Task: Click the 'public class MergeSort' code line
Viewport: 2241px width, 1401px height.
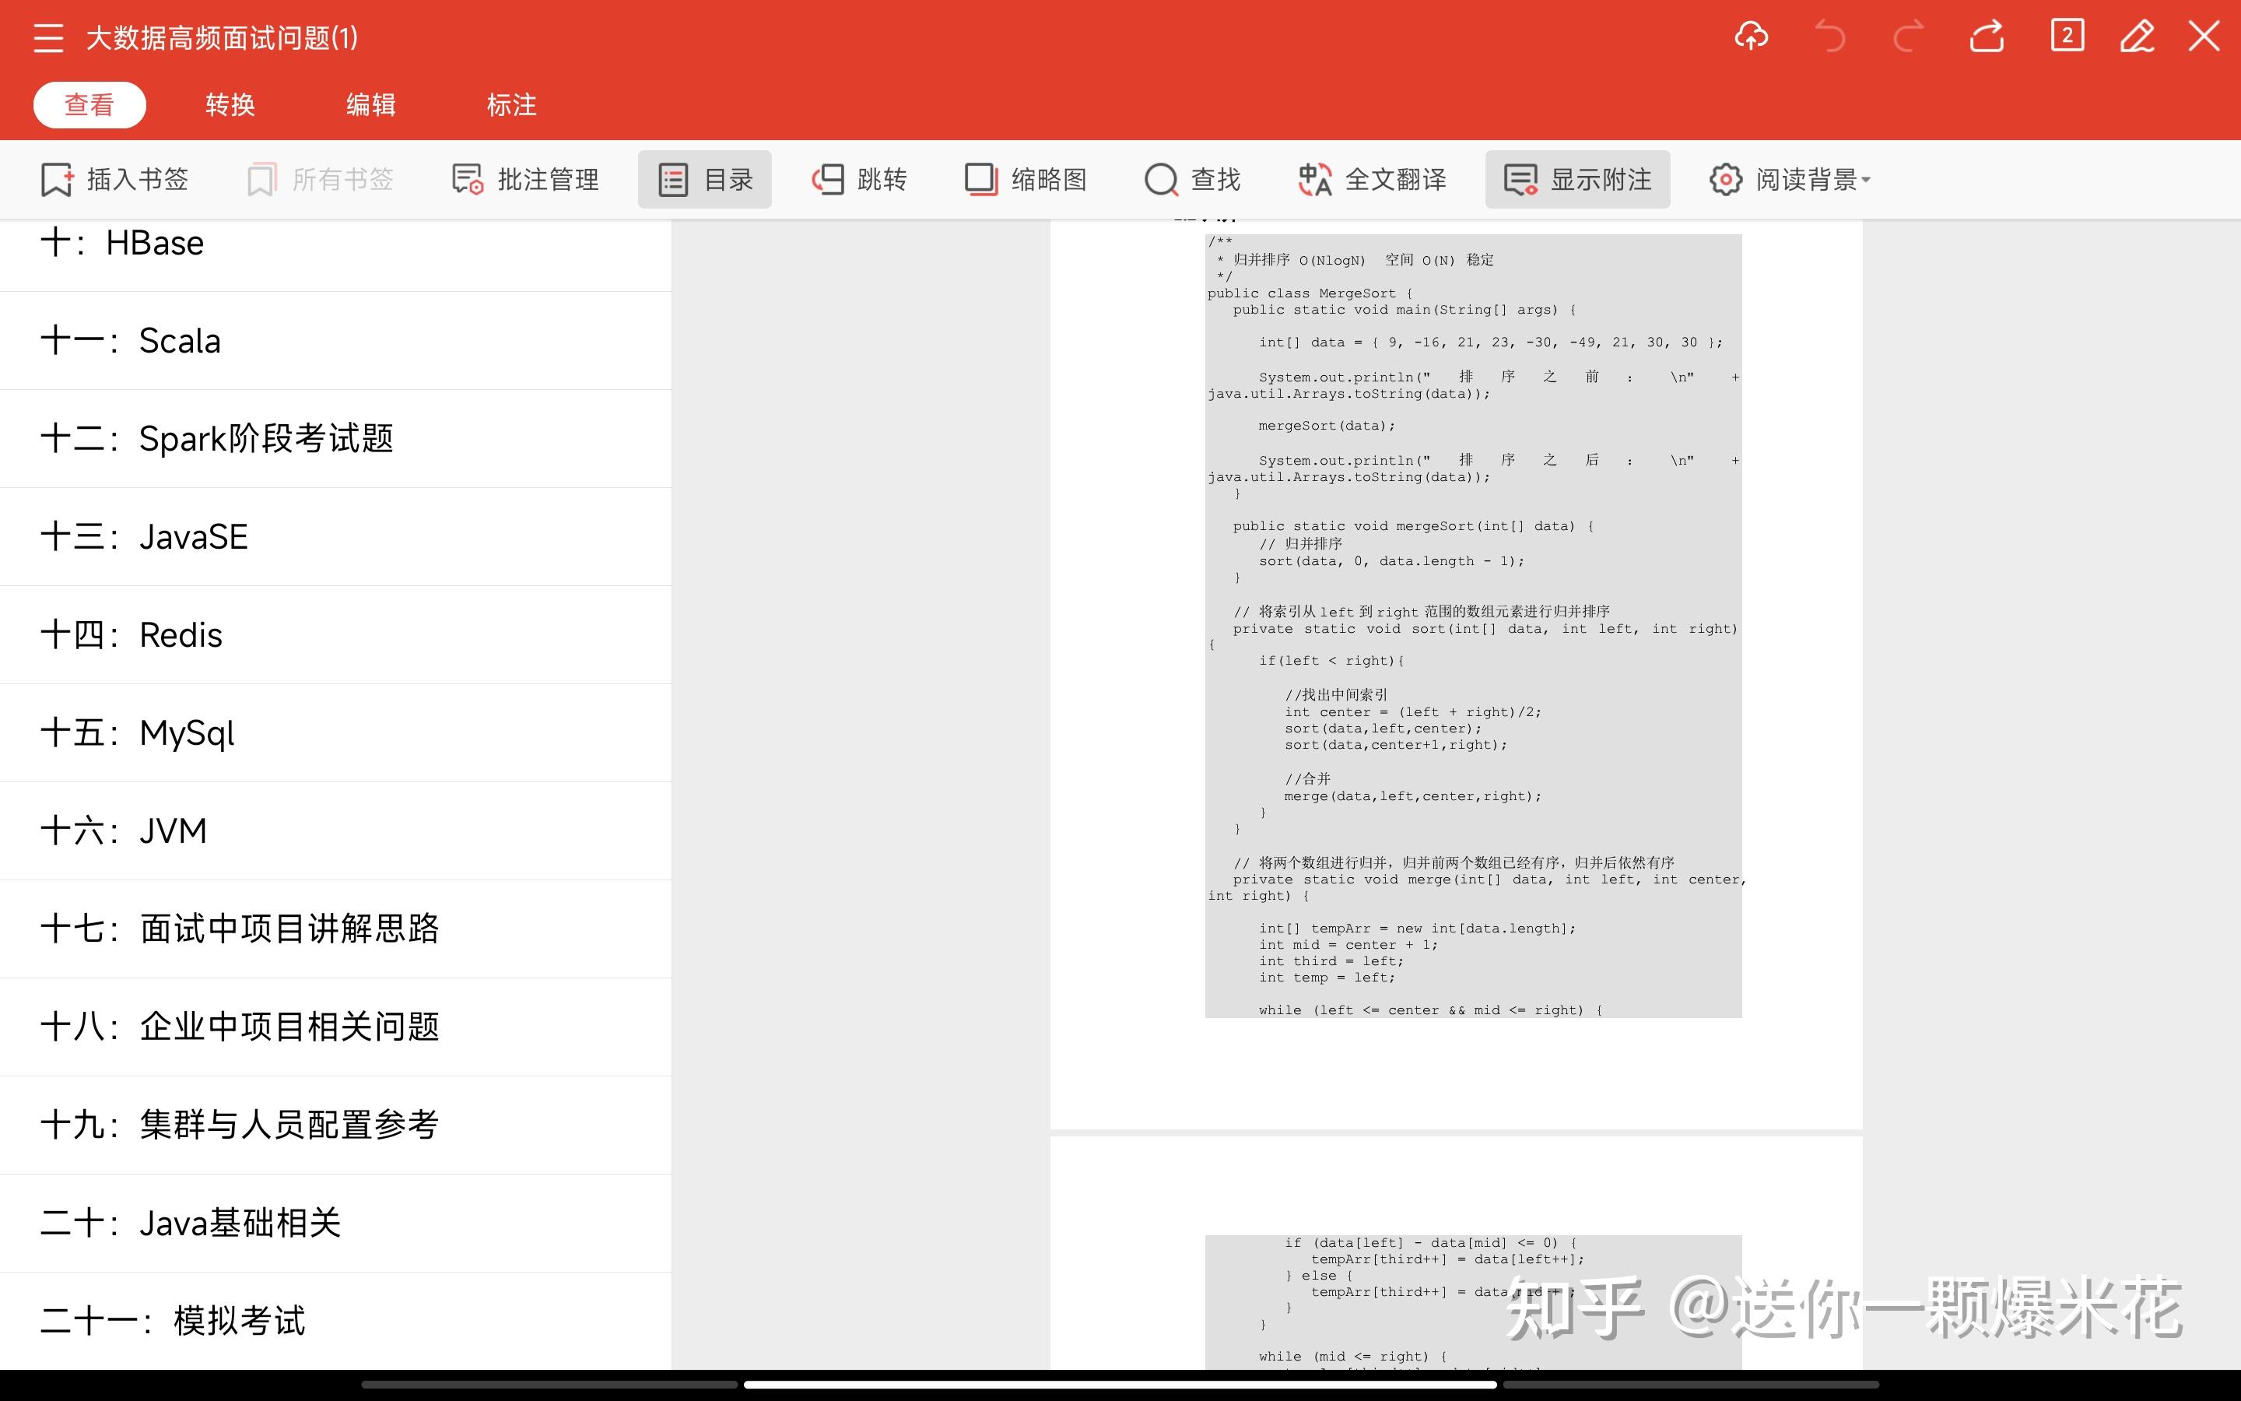Action: (1310, 293)
